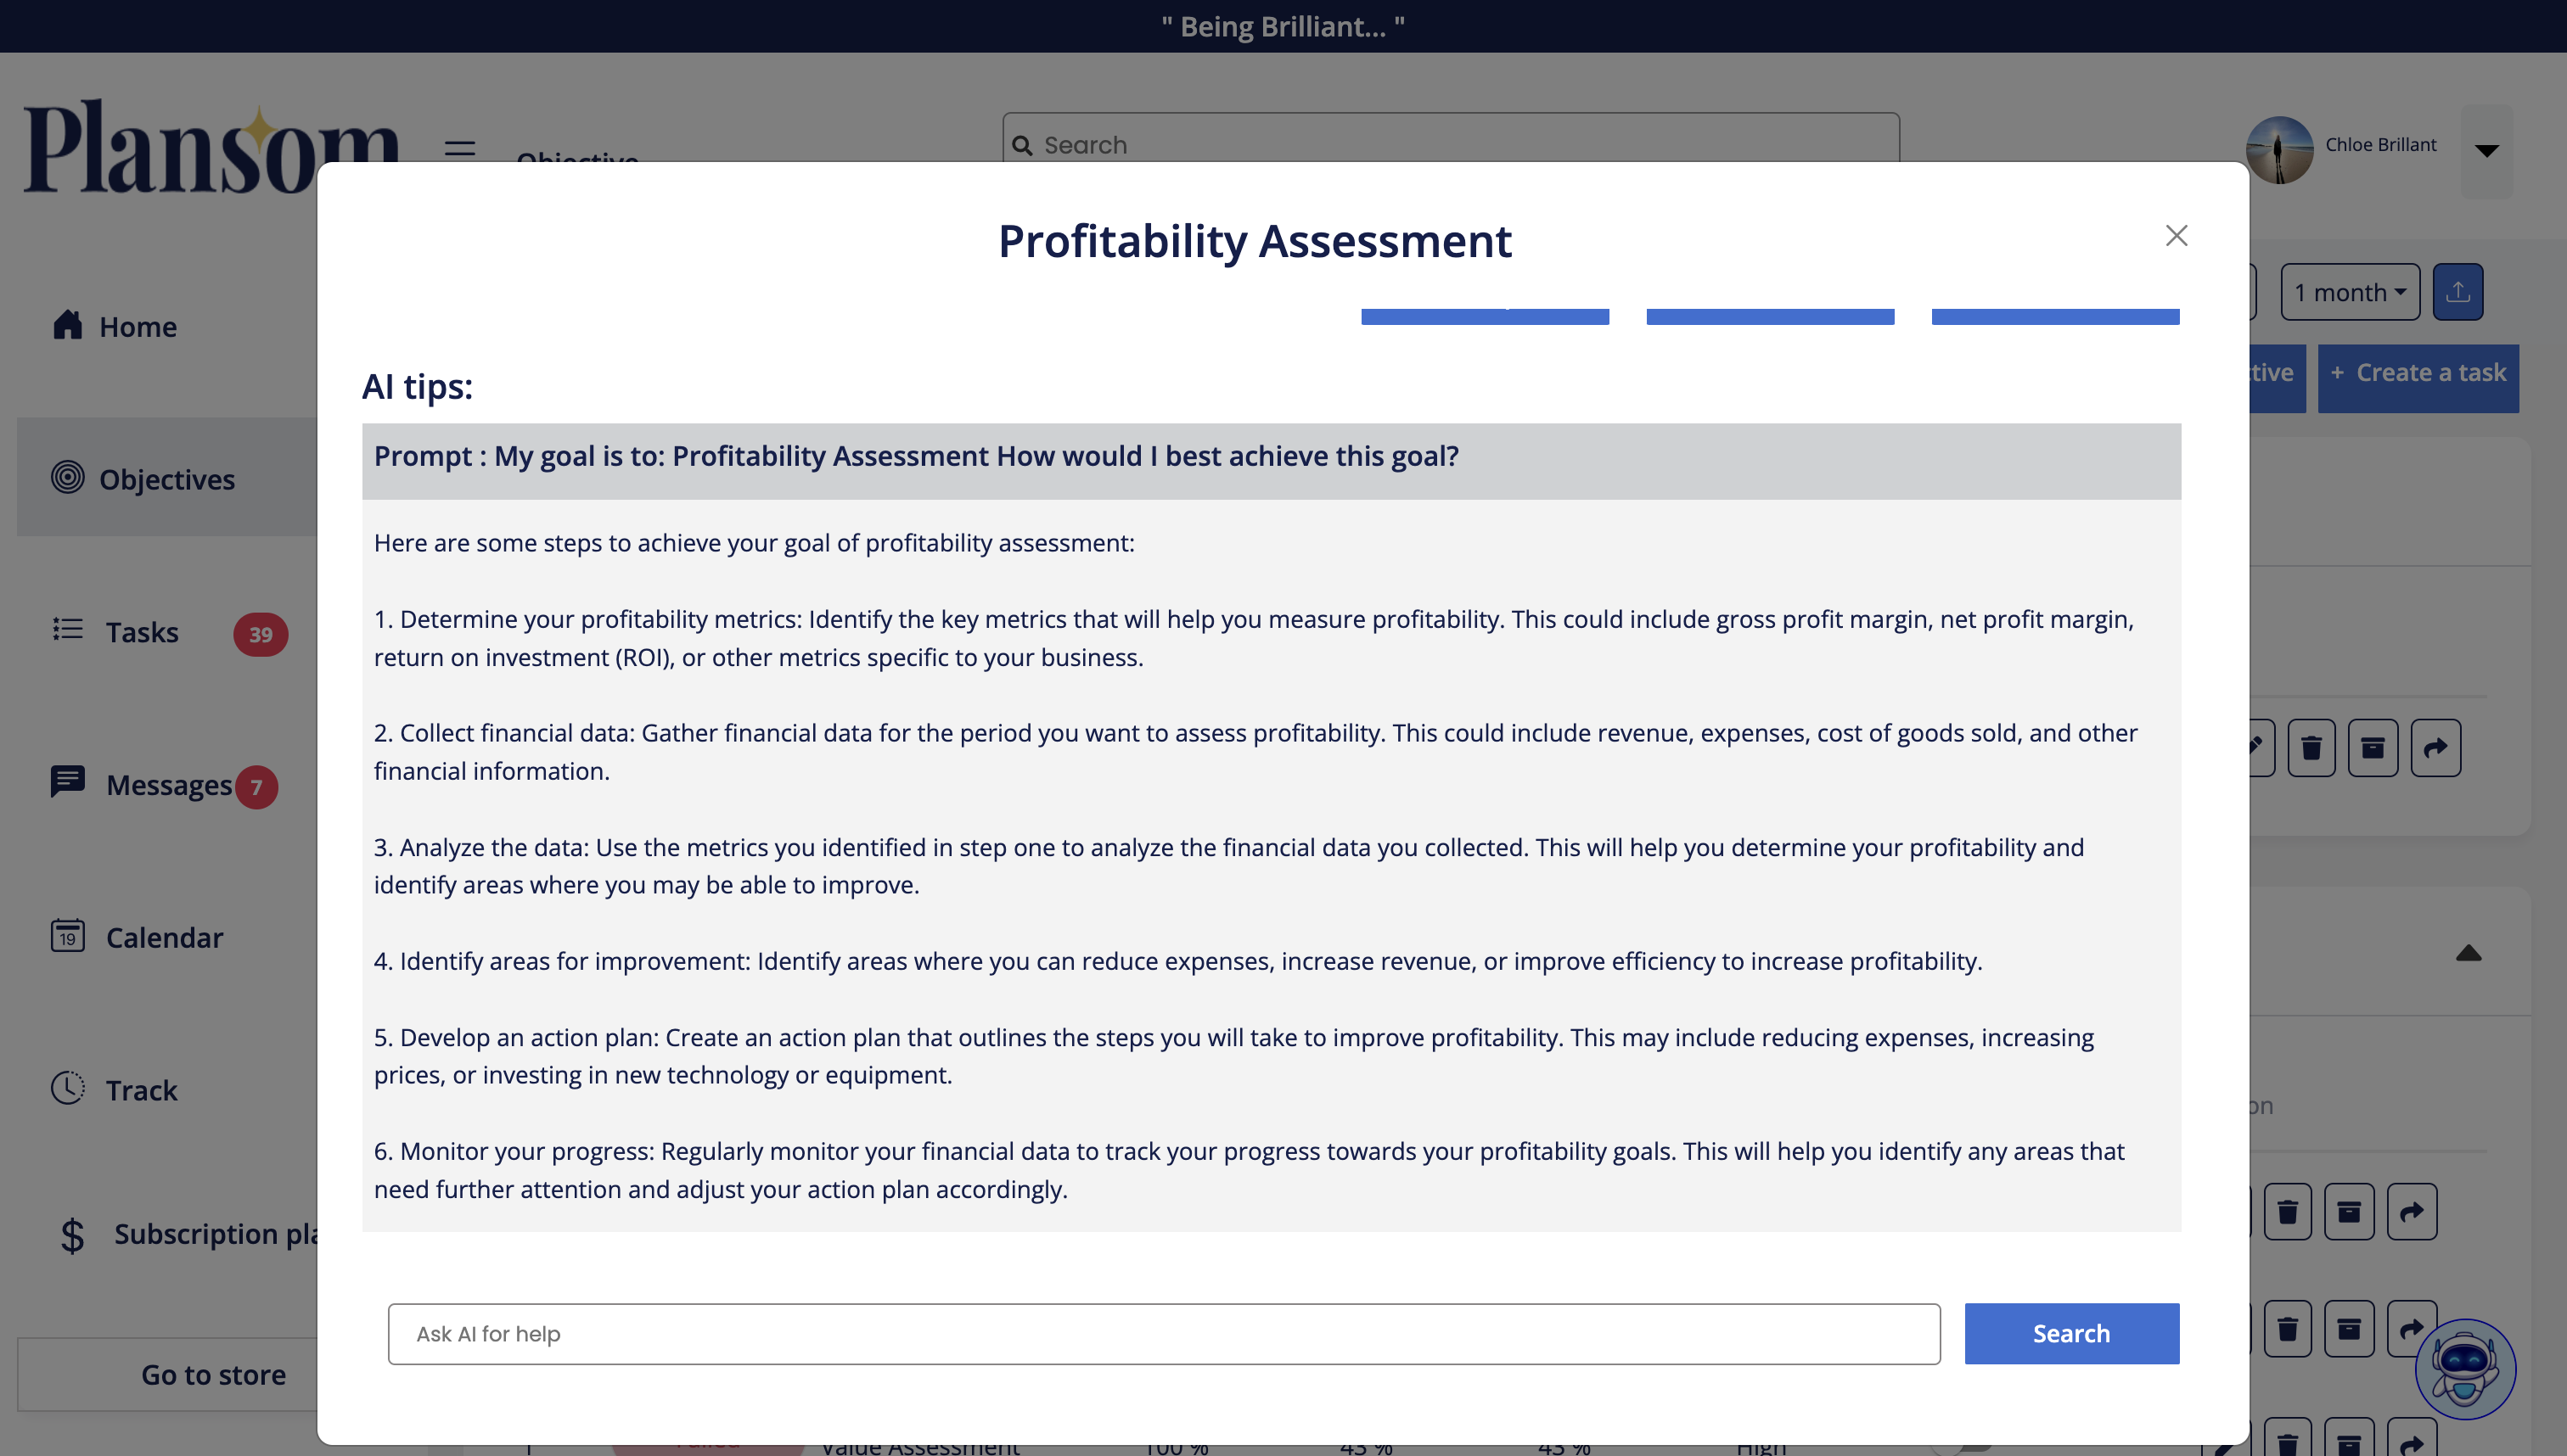This screenshot has width=2567, height=1456.
Task: Open Subscription plan dollar icon
Action: [x=72, y=1235]
